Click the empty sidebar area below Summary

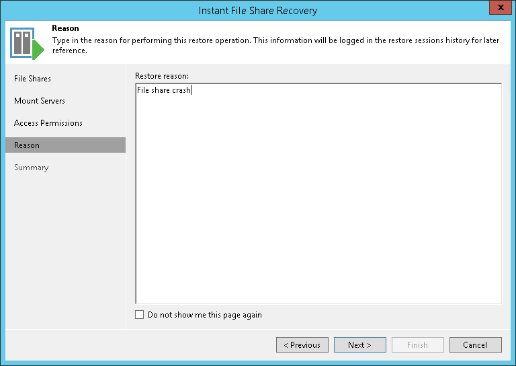(x=65, y=249)
